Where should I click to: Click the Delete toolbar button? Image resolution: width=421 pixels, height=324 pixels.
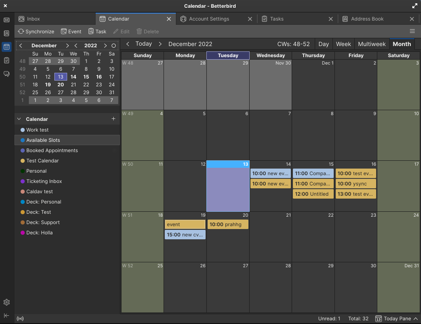(x=147, y=32)
